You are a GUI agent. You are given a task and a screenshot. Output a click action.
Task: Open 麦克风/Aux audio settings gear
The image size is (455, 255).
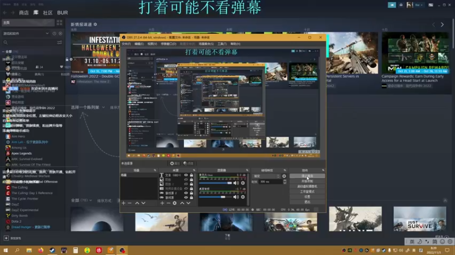(x=243, y=183)
